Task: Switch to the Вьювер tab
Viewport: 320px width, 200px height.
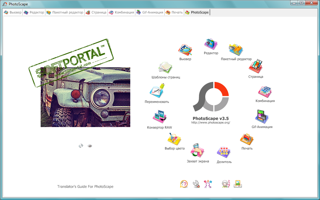Action: point(13,12)
